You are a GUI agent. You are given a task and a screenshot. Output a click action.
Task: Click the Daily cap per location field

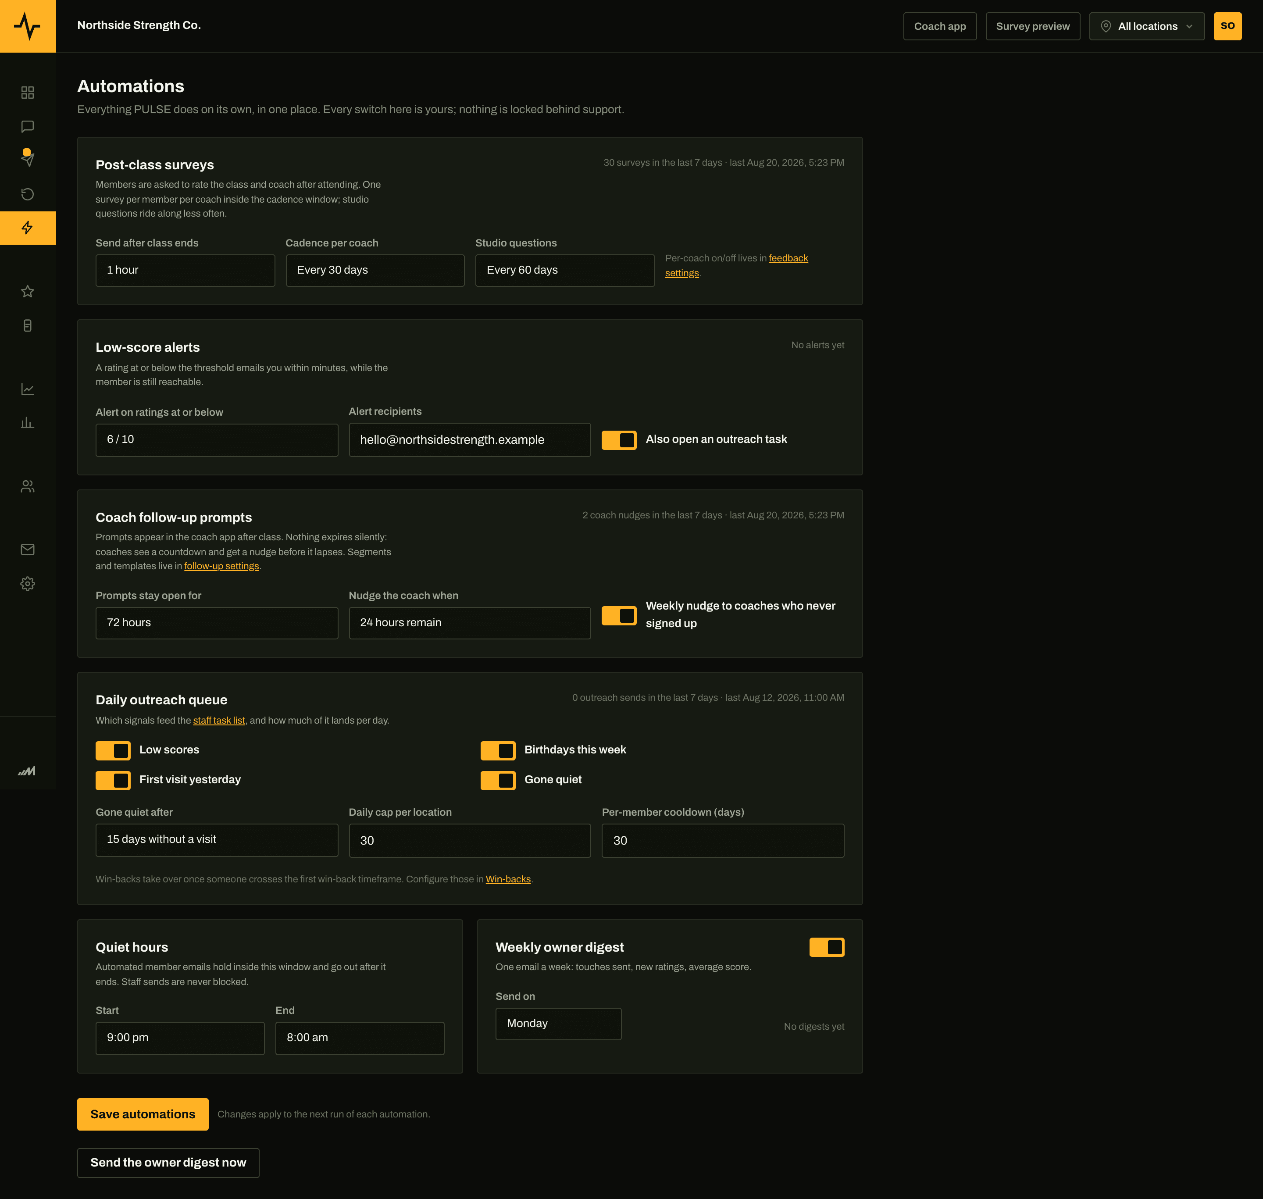(470, 840)
